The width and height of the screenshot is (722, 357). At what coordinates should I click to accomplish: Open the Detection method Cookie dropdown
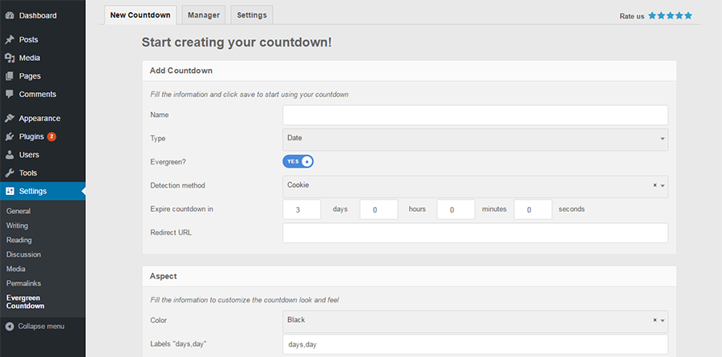point(475,187)
